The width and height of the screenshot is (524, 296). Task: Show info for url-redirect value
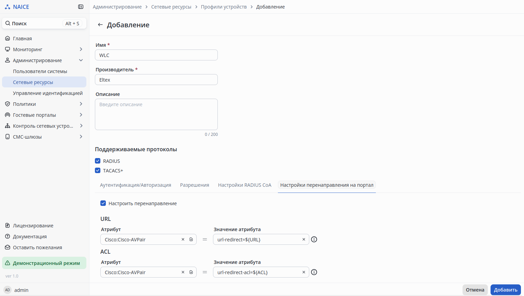pos(314,239)
